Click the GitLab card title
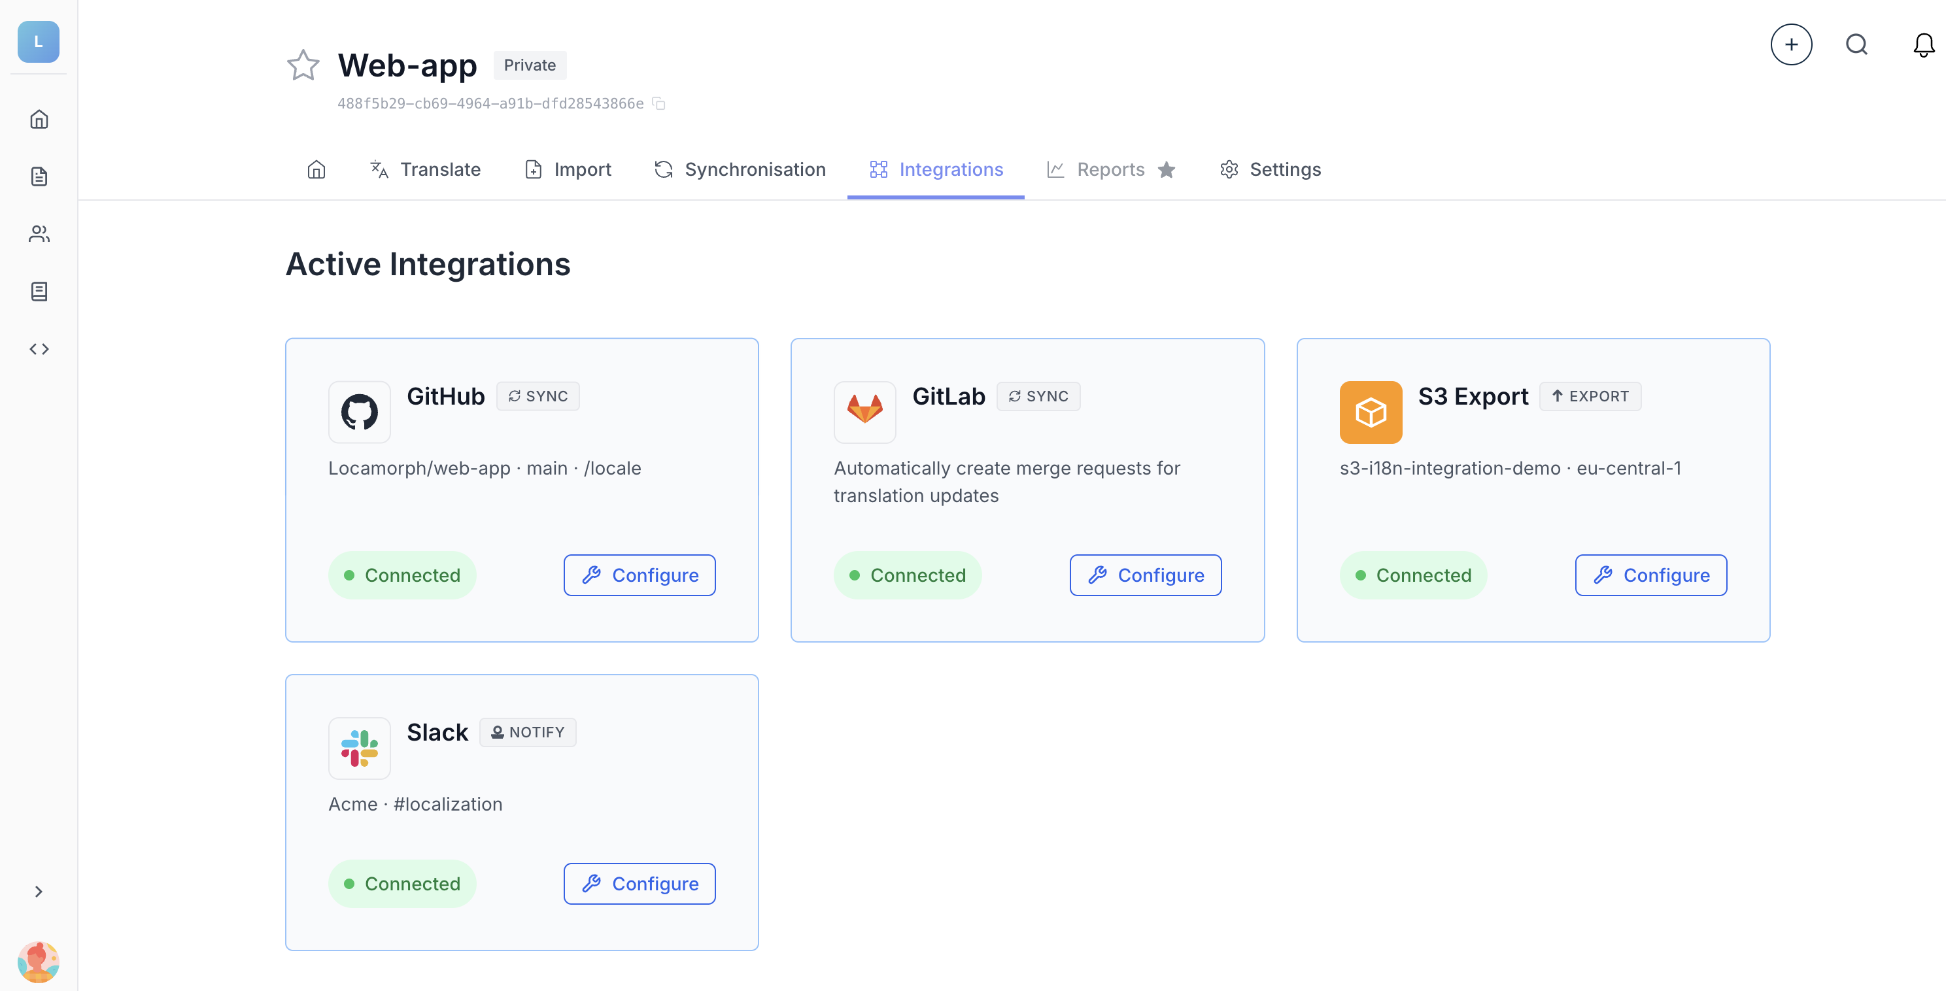The height and width of the screenshot is (991, 1946). coord(949,395)
